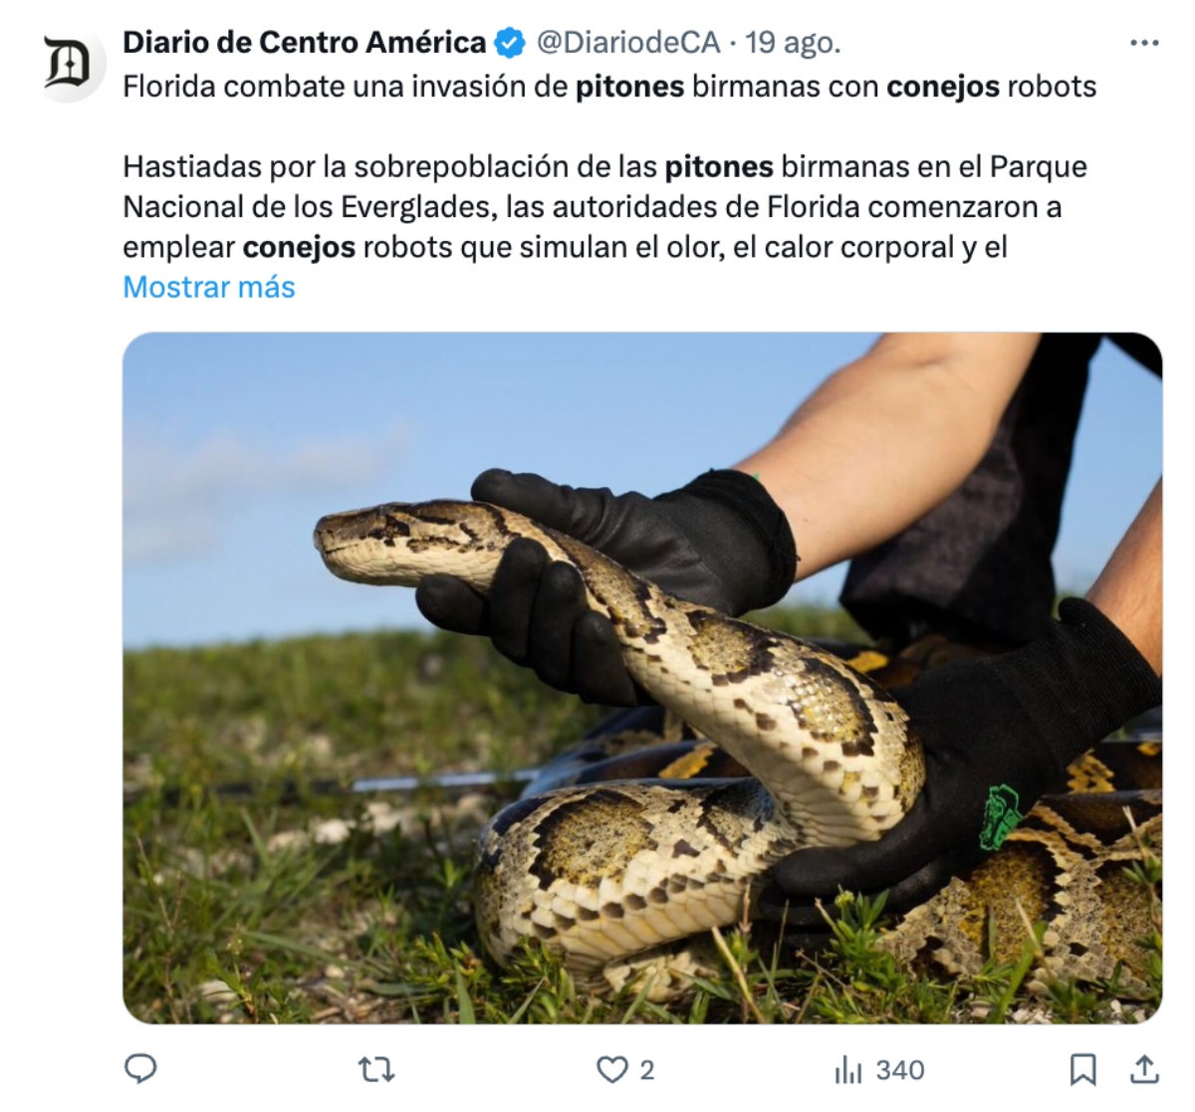
Task: Click the tweet headline text
Action: pos(609,87)
